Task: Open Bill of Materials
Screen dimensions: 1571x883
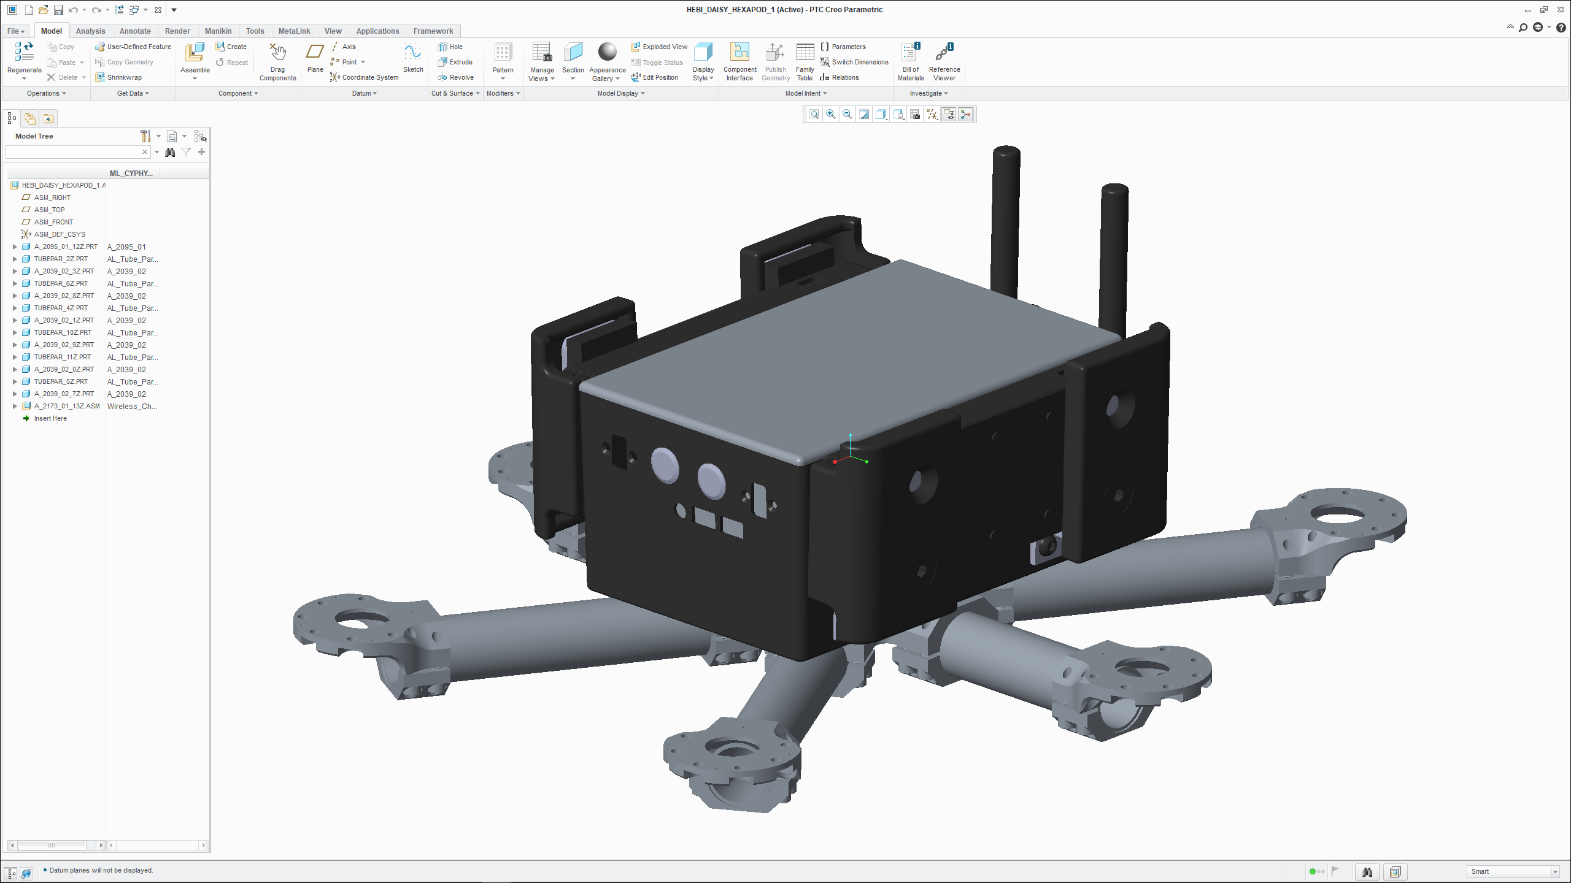Action: coord(910,53)
